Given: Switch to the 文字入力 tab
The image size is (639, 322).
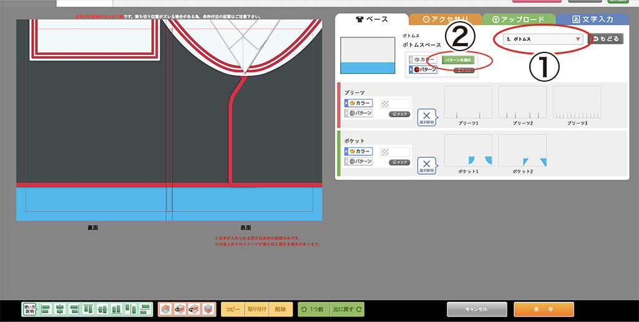Looking at the screenshot, I should tap(592, 19).
